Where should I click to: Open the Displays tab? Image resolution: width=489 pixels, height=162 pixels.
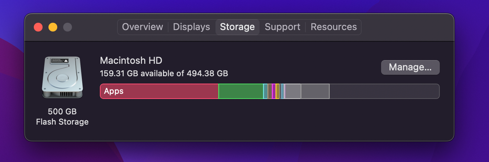192,27
